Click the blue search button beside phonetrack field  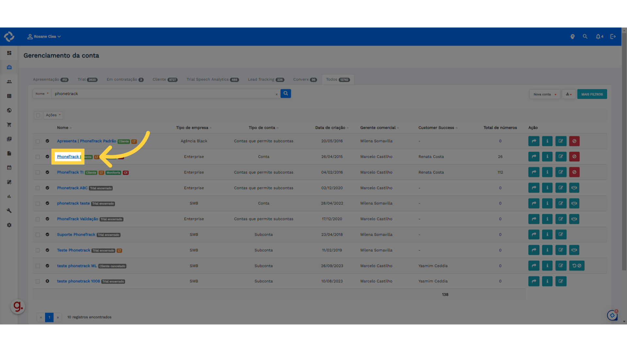pyautogui.click(x=286, y=94)
